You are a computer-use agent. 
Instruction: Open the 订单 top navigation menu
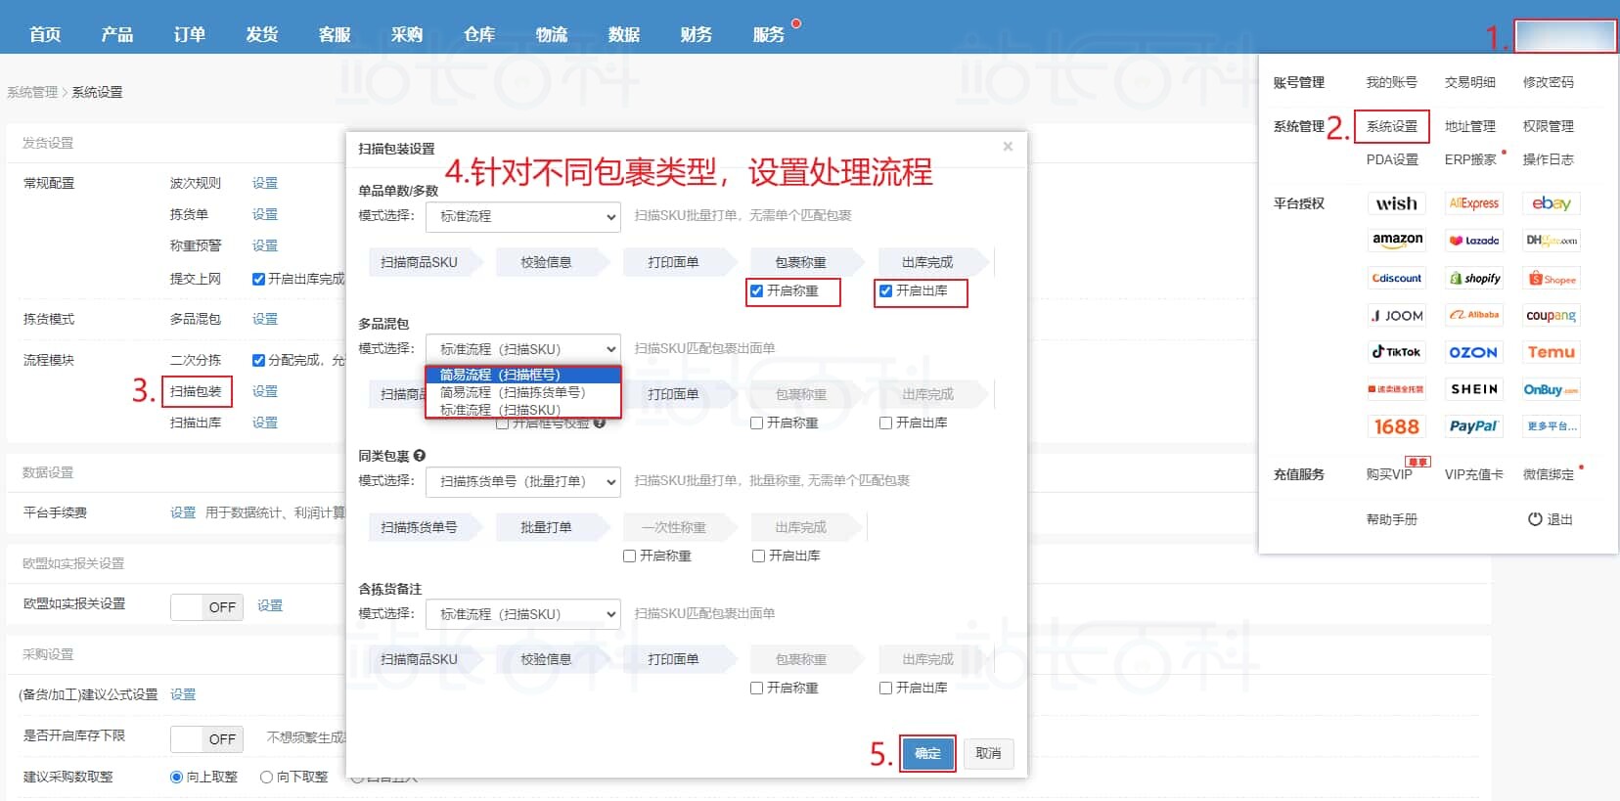coord(190,34)
